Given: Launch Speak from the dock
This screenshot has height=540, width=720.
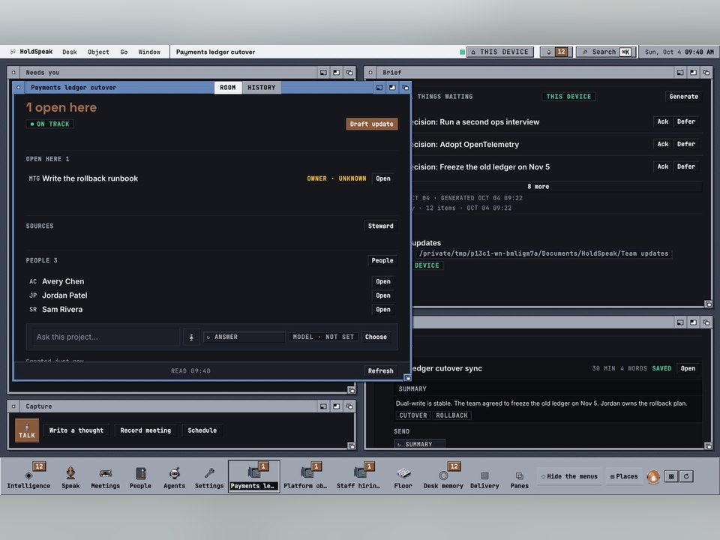Looking at the screenshot, I should [x=70, y=477].
